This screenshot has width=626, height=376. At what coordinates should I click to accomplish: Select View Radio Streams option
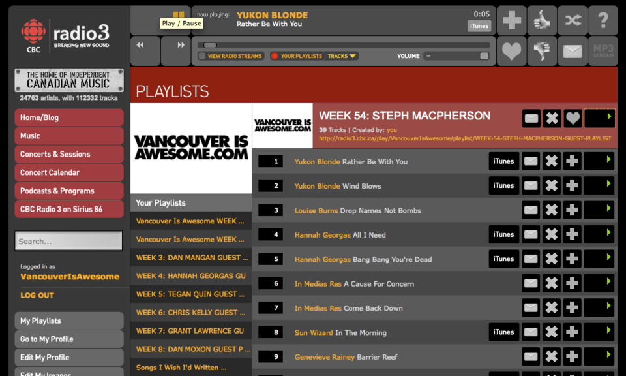[x=230, y=56]
